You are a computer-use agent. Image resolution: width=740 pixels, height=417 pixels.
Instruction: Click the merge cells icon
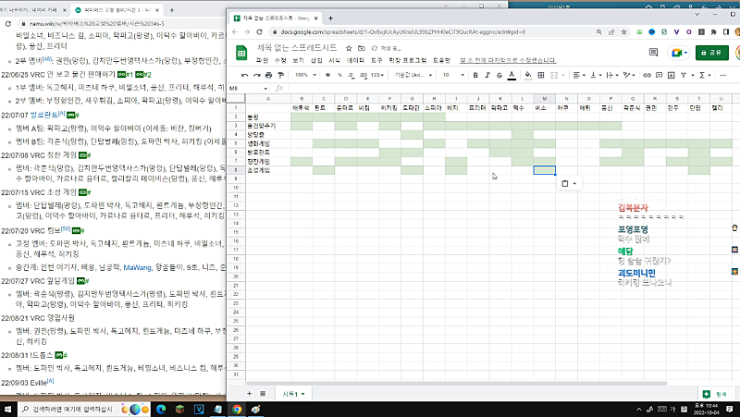(554, 75)
